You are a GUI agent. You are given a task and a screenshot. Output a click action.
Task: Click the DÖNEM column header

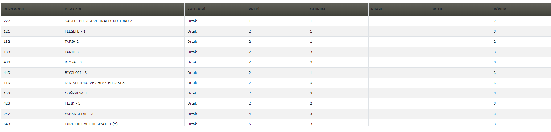(500, 9)
